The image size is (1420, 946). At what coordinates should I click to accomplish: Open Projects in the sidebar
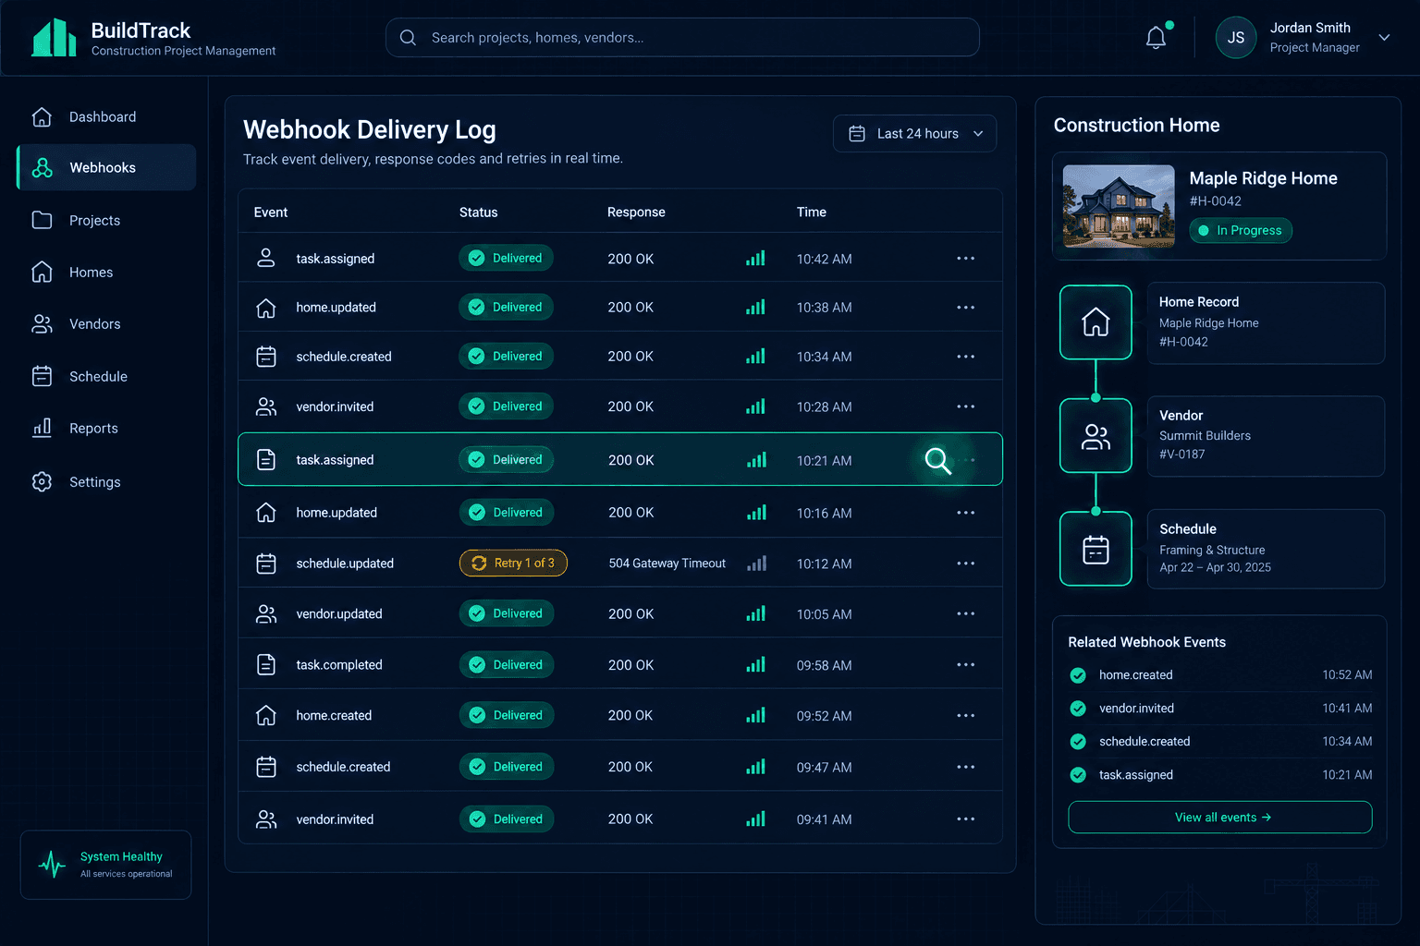click(x=106, y=220)
